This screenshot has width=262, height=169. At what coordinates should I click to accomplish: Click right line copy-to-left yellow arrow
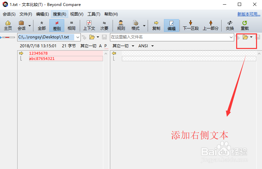tap(114, 53)
